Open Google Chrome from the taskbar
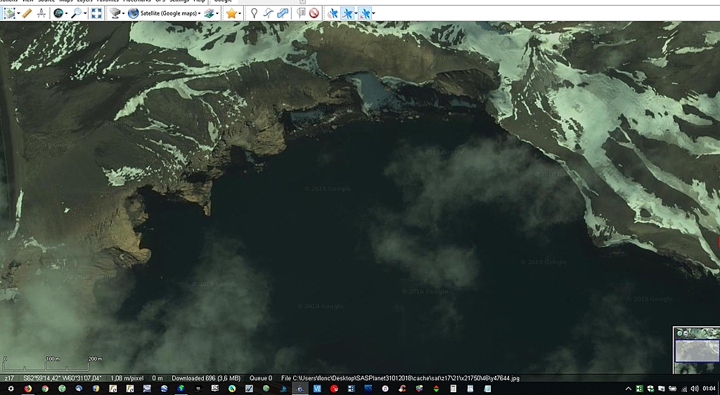 [x=45, y=389]
